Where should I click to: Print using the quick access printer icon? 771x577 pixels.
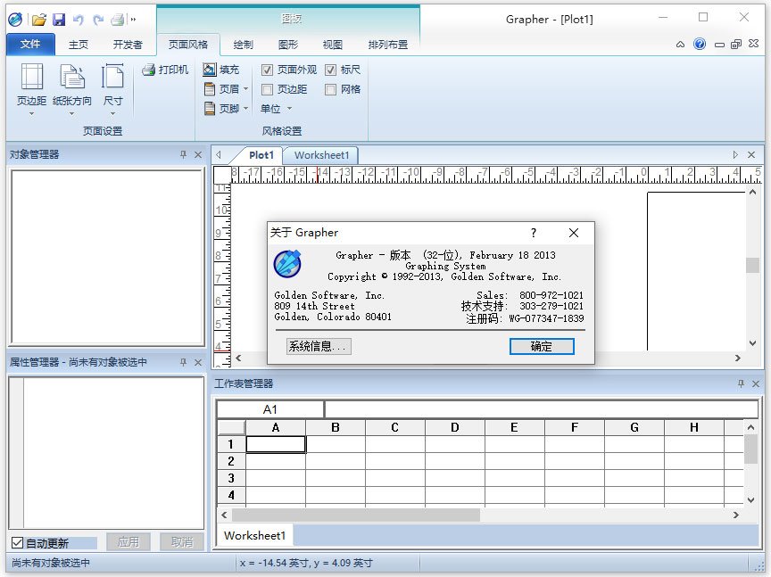pos(118,20)
